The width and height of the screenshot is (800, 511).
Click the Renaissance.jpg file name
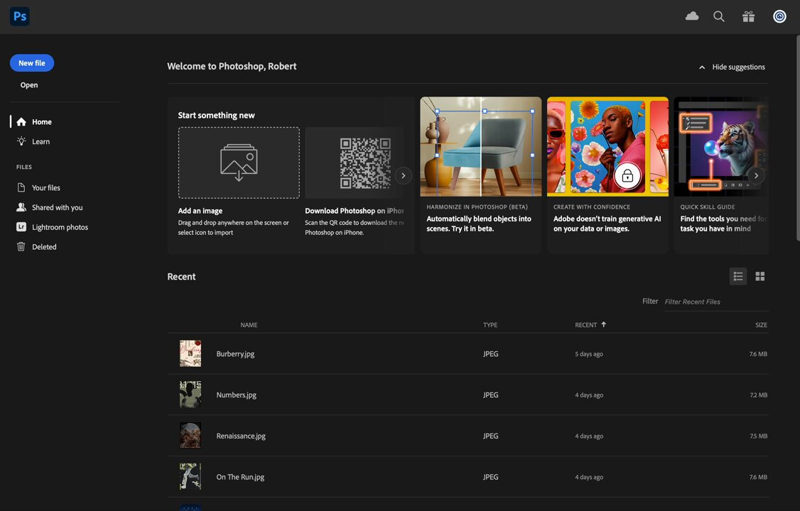pyautogui.click(x=241, y=436)
